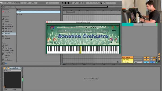Open Current Project under Places
The image size is (162, 91).
9,50
